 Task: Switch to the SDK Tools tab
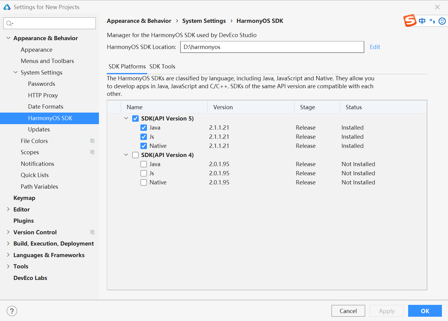[x=162, y=66]
